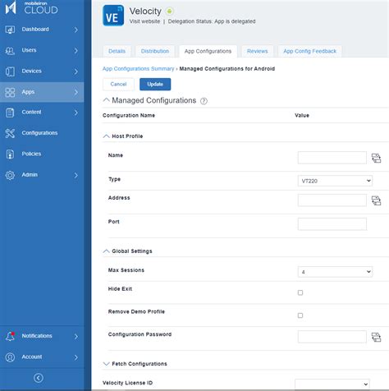Open Content in the sidebar
The image size is (389, 391).
coord(42,113)
